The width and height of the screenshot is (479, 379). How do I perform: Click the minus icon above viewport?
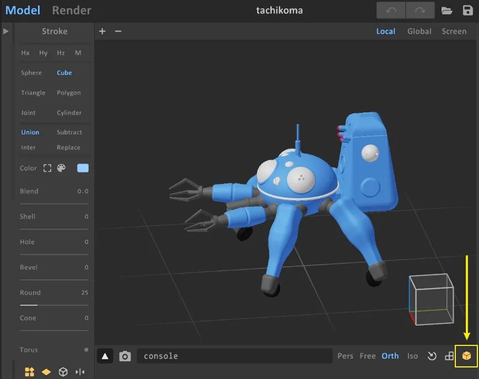118,31
